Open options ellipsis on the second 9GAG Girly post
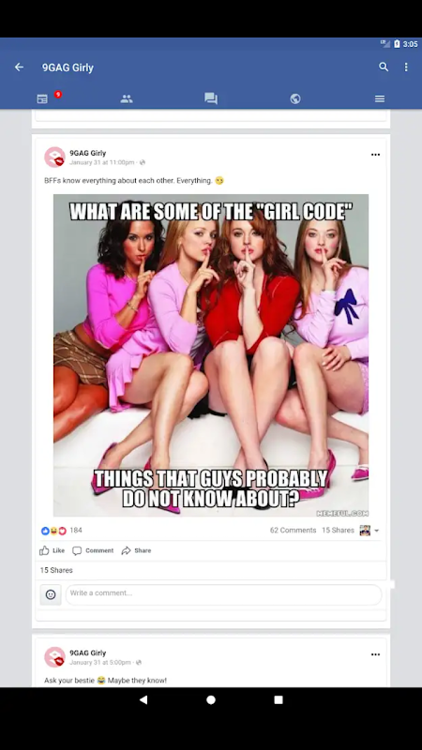Viewport: 422px width, 750px height. (x=376, y=654)
